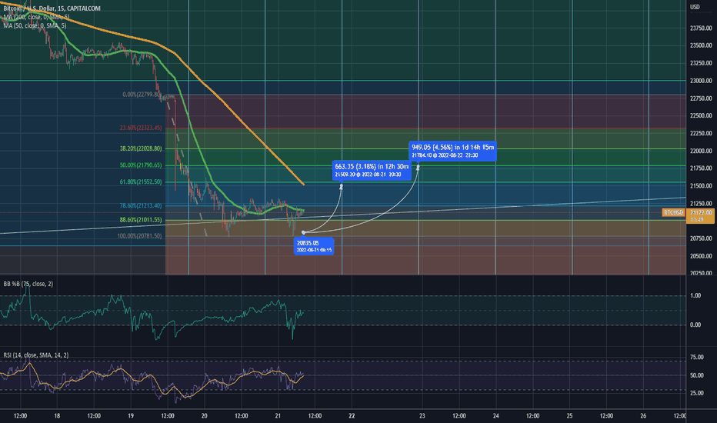The height and width of the screenshot is (423, 717).
Task: Click 23000.00 on the price axis
Action: click(x=701, y=81)
